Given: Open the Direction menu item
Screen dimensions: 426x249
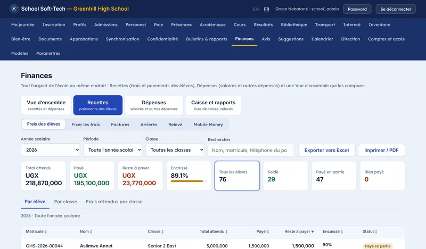Looking at the screenshot, I should click(x=350, y=39).
